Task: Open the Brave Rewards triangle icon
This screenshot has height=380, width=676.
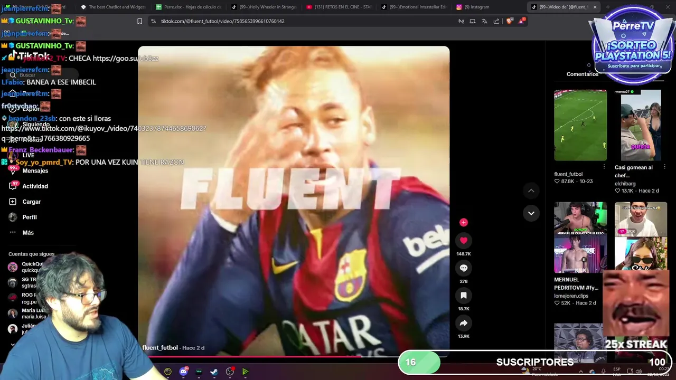Action: [521, 21]
